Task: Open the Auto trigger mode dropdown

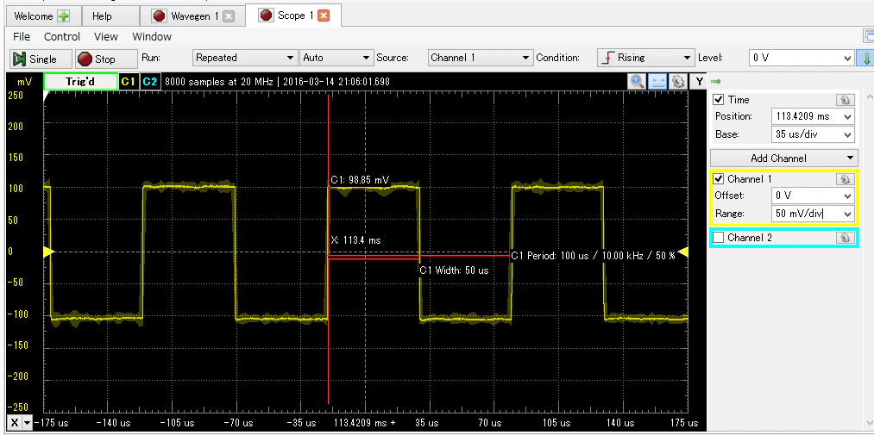Action: (336, 58)
